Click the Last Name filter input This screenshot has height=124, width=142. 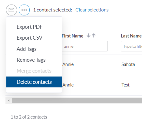point(131,46)
